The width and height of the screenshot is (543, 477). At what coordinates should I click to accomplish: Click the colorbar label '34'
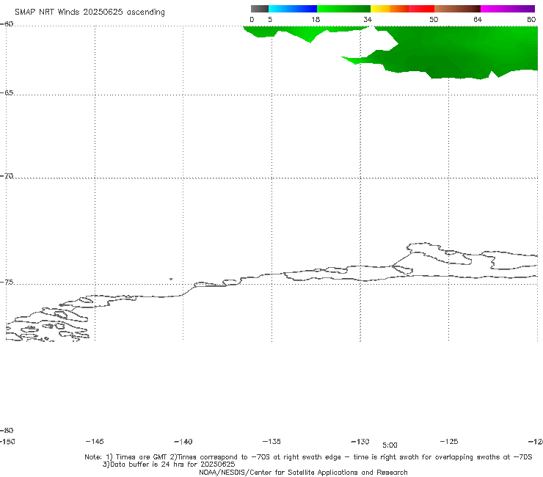click(x=368, y=19)
